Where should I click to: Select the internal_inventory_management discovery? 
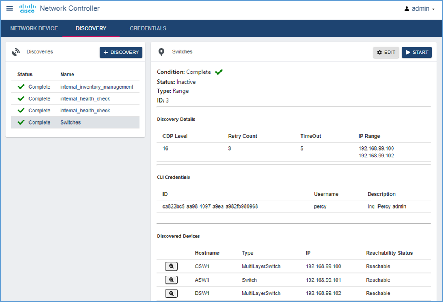(x=97, y=87)
